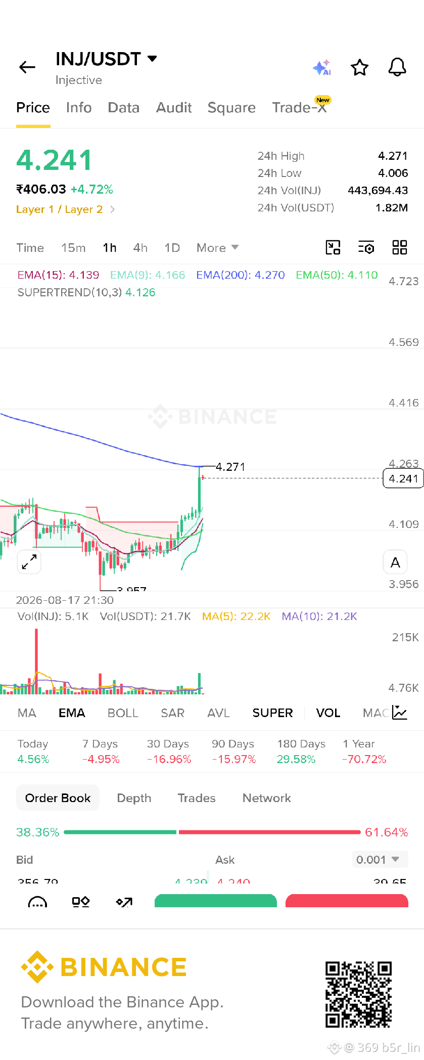Switch to the Data tab
Viewport: 424px width, 1060px height.
pos(123,108)
